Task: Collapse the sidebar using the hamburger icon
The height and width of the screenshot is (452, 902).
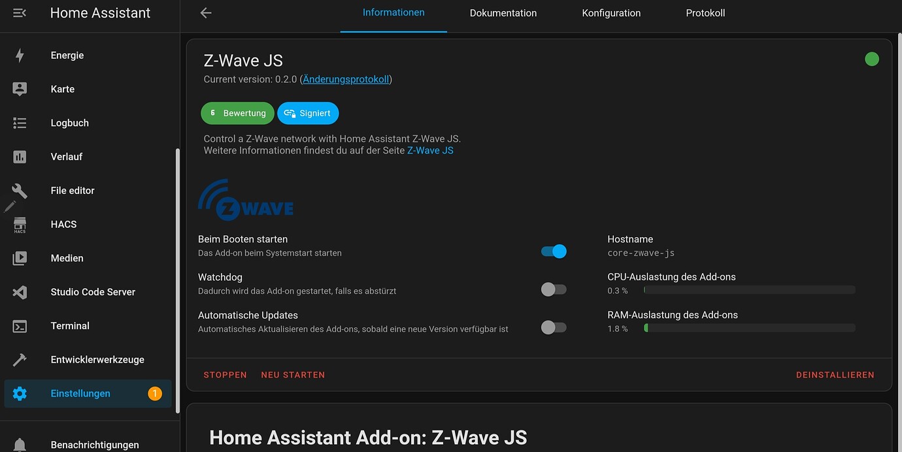Action: [19, 12]
